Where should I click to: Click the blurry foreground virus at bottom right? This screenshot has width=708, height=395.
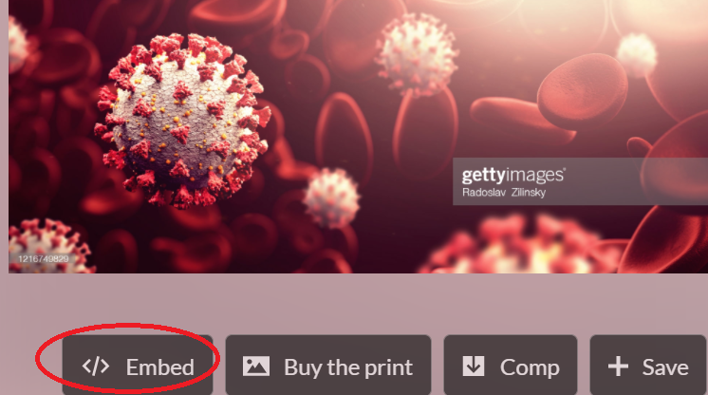tap(524, 246)
